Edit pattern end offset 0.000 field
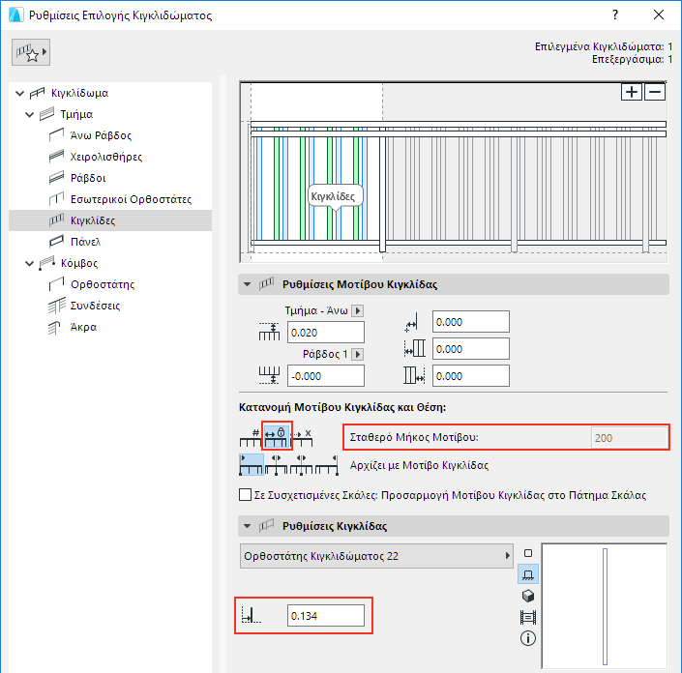The width and height of the screenshot is (682, 673). point(470,376)
